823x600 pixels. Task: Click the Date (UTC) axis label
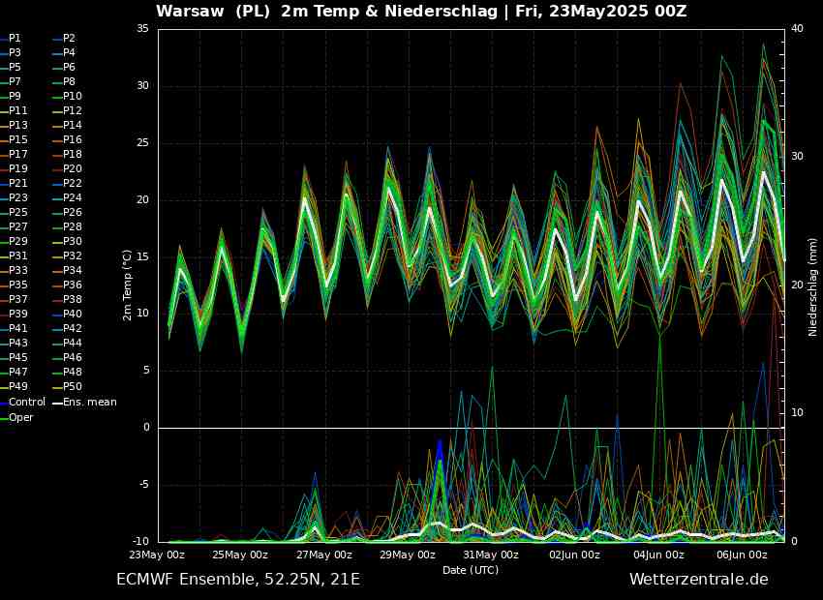coord(471,570)
